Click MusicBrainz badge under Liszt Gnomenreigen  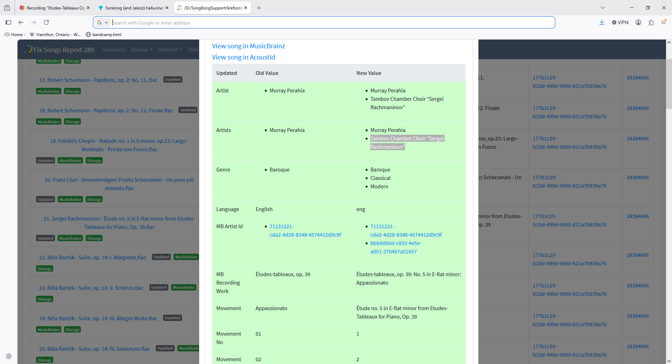tap(70, 199)
